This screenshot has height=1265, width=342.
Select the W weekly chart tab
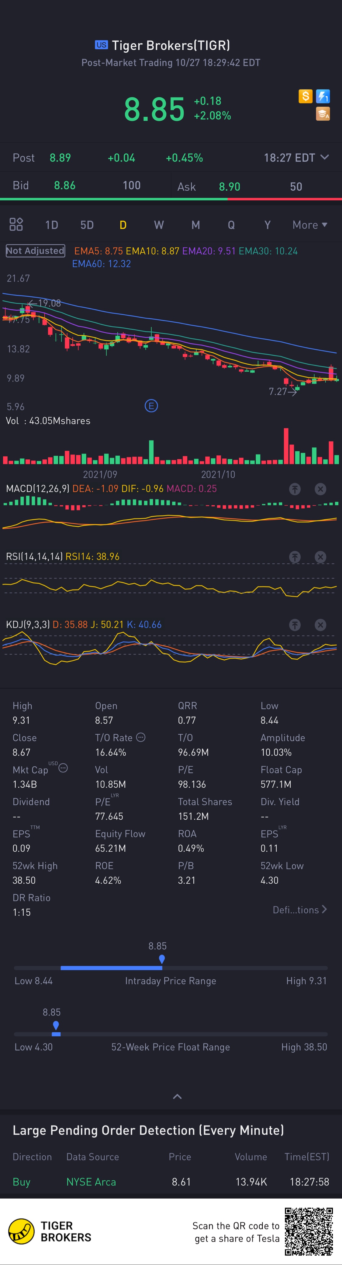coord(159,225)
